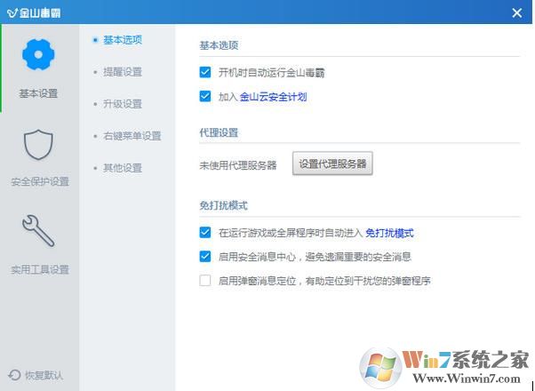
Task: Click the 基本选项 heading in content pane
Action: [x=219, y=45]
